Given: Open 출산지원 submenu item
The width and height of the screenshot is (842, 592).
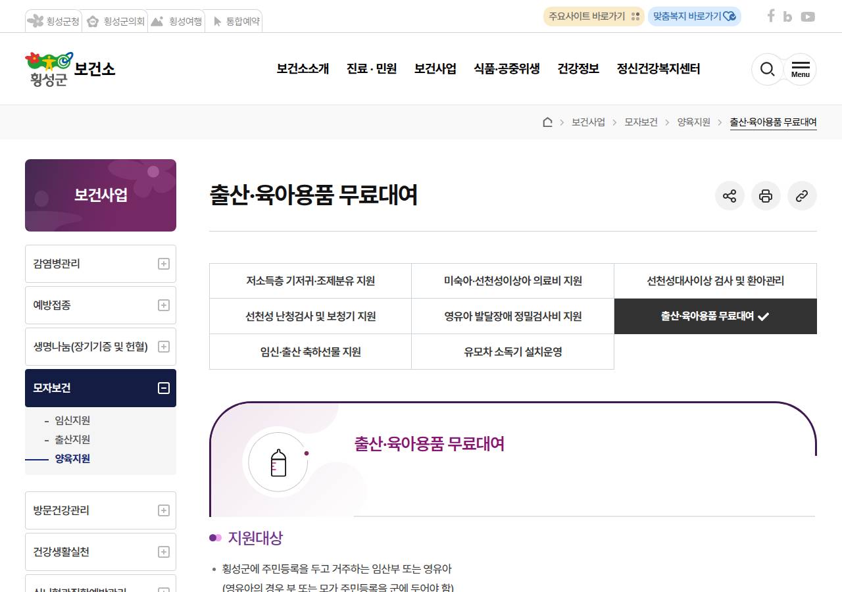Looking at the screenshot, I should click(x=72, y=439).
